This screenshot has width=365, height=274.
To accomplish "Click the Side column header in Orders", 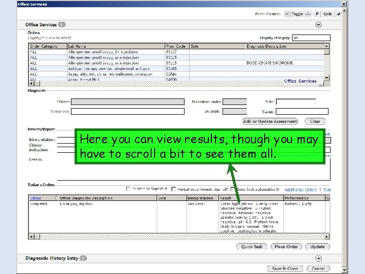I will coord(217,46).
